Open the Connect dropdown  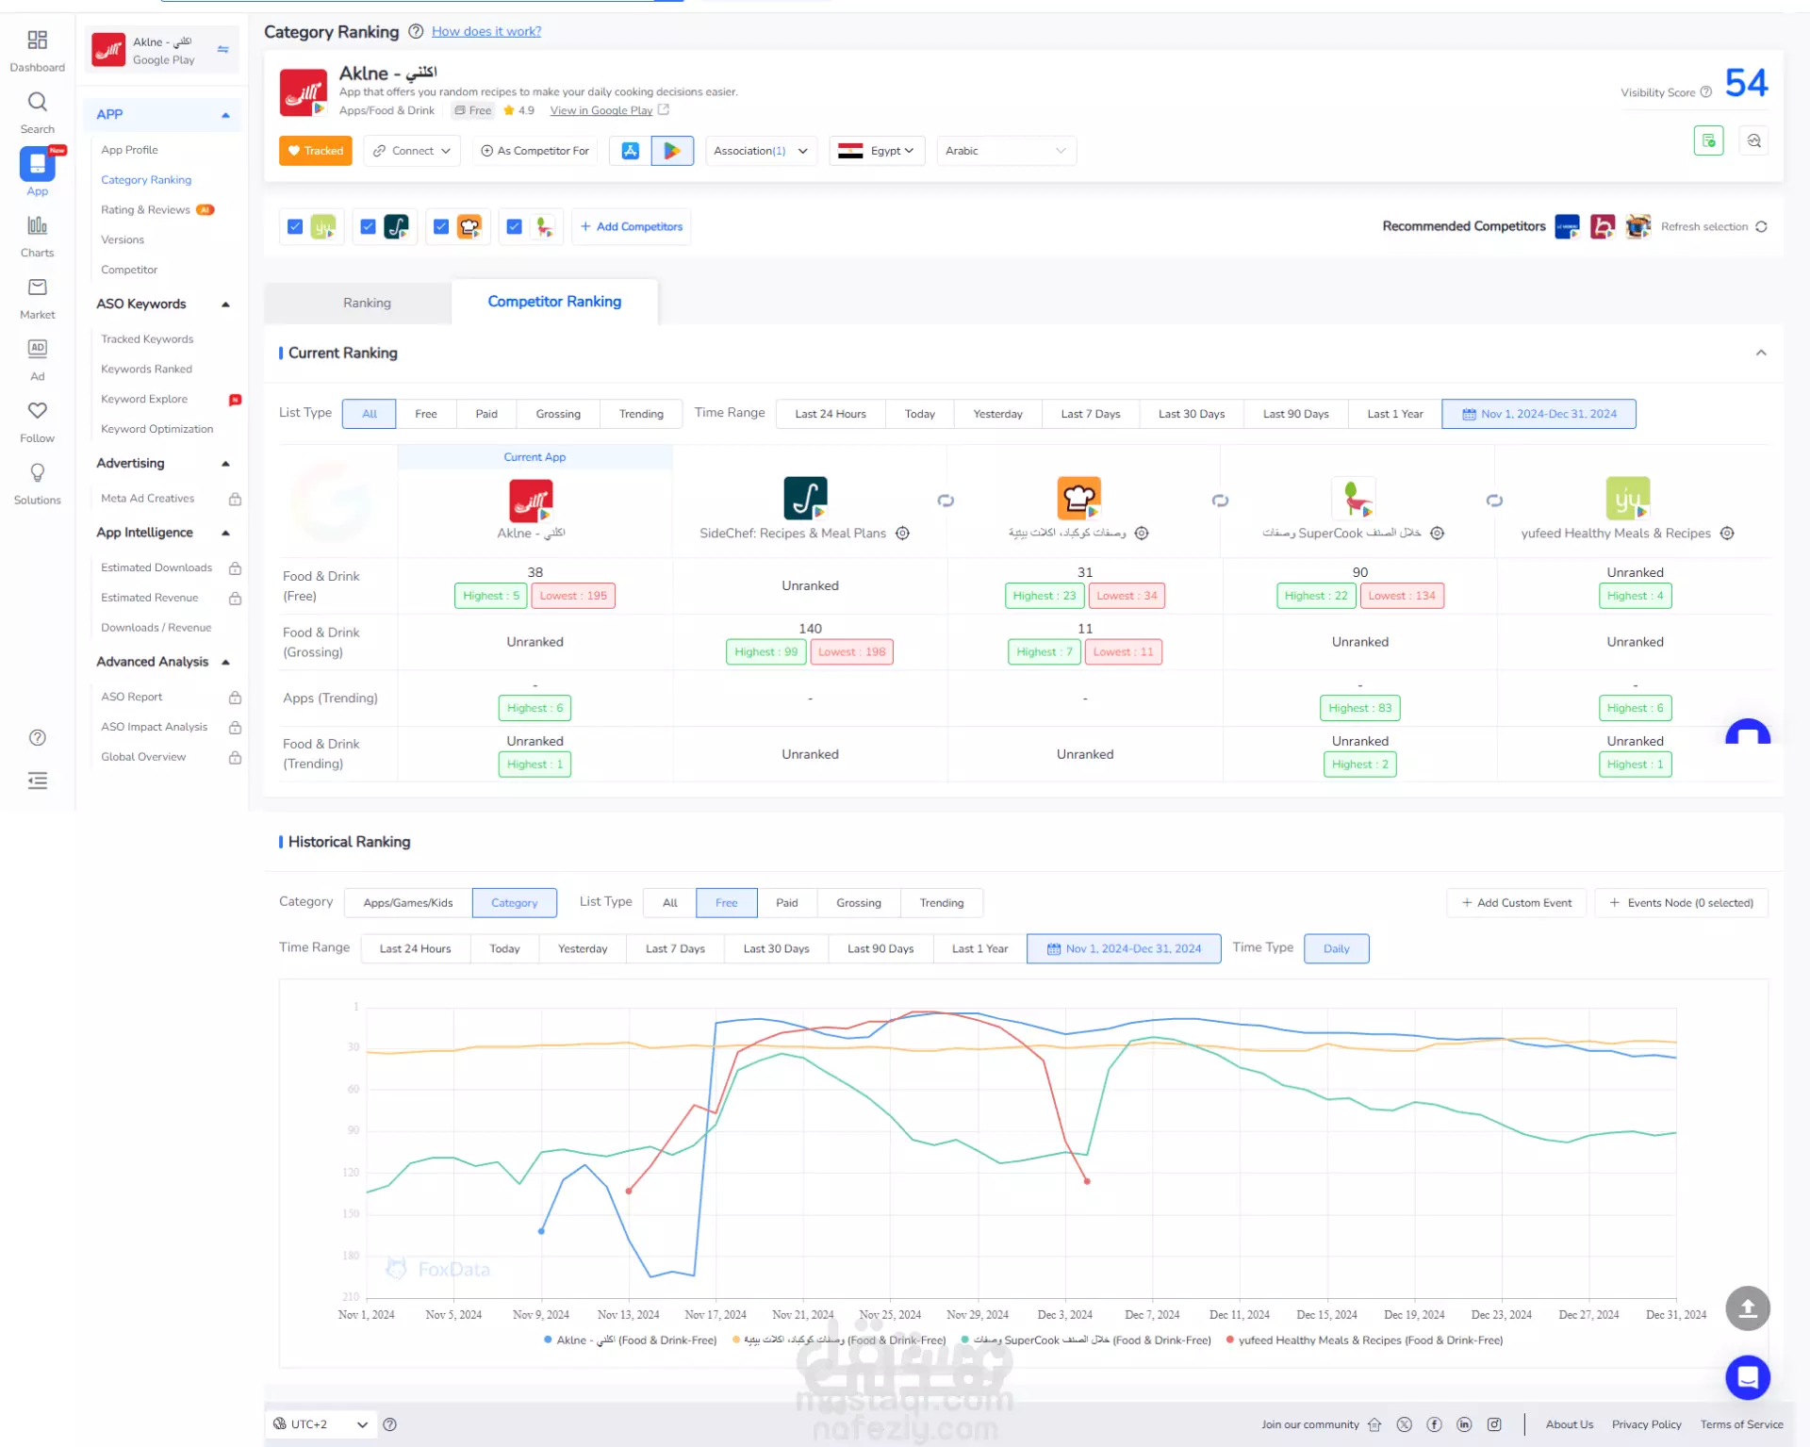point(412,151)
